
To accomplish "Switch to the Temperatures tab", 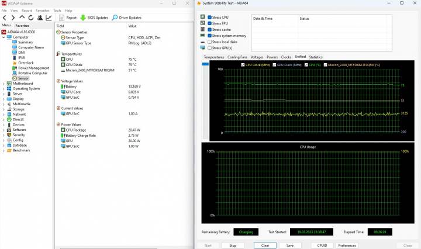I will (214, 57).
